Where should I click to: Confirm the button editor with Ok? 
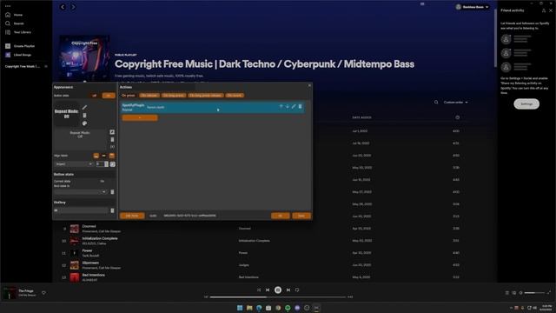point(280,216)
